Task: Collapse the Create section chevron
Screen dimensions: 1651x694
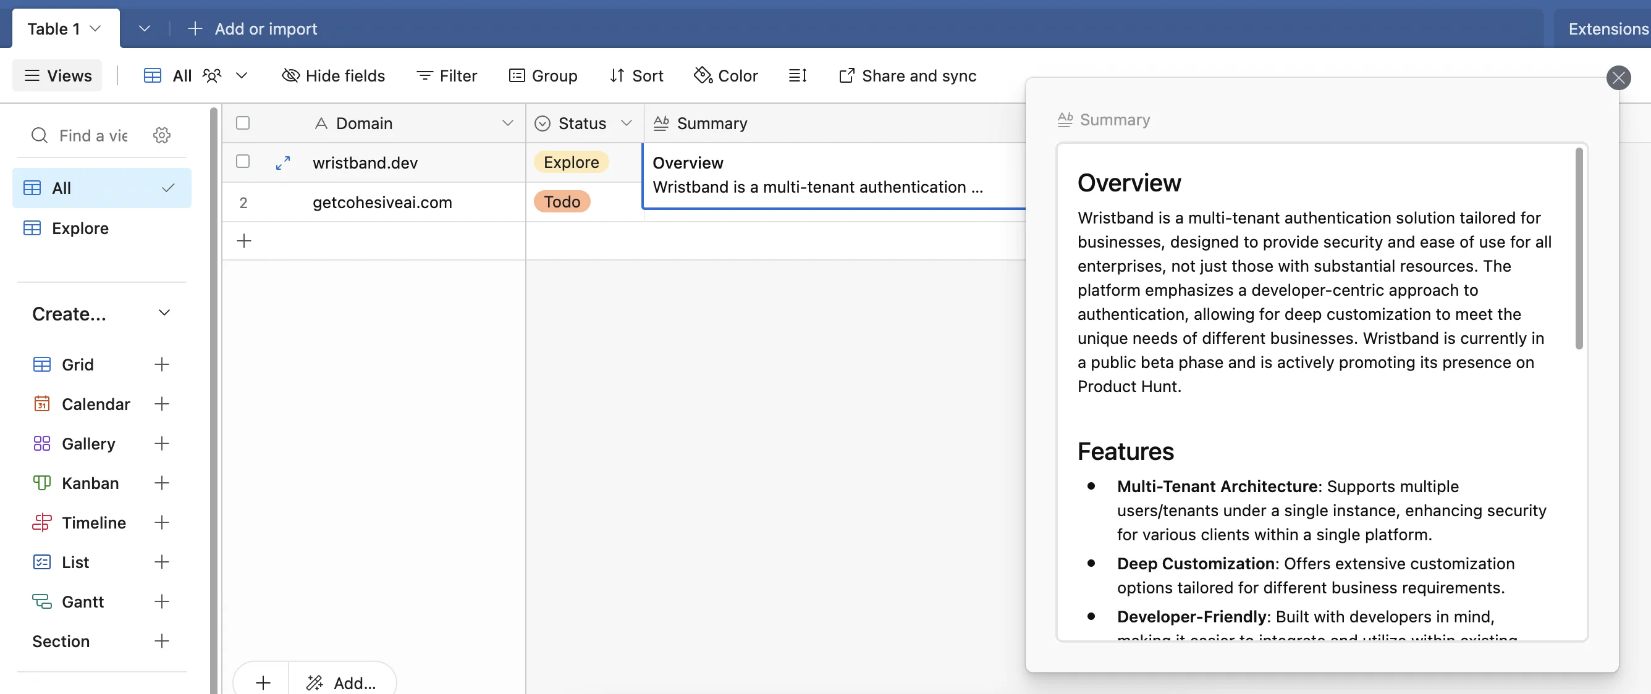Action: (164, 313)
